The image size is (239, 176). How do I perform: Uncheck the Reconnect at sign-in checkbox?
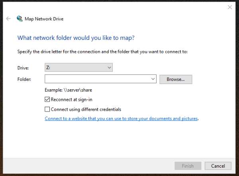point(47,100)
